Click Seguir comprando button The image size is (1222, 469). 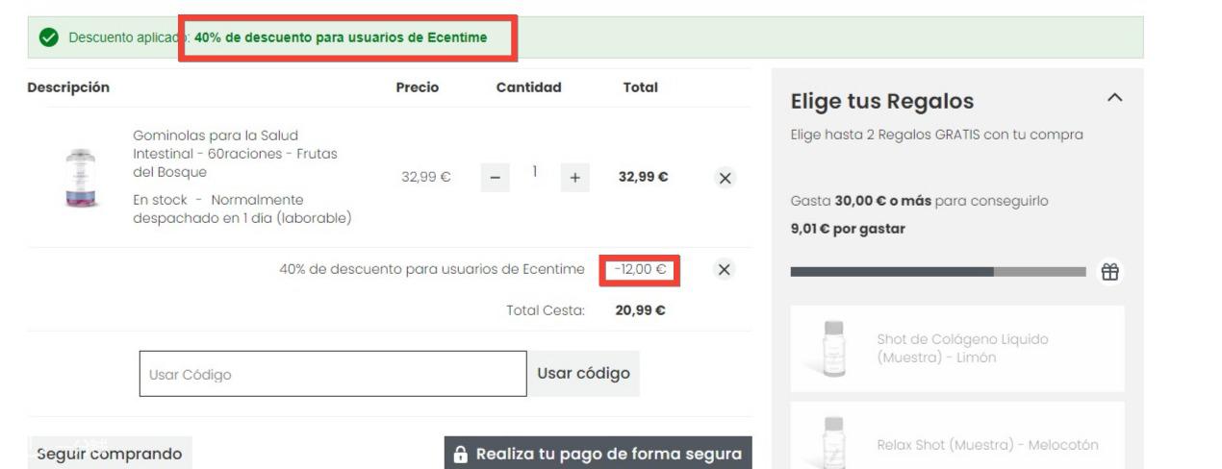pyautogui.click(x=110, y=454)
